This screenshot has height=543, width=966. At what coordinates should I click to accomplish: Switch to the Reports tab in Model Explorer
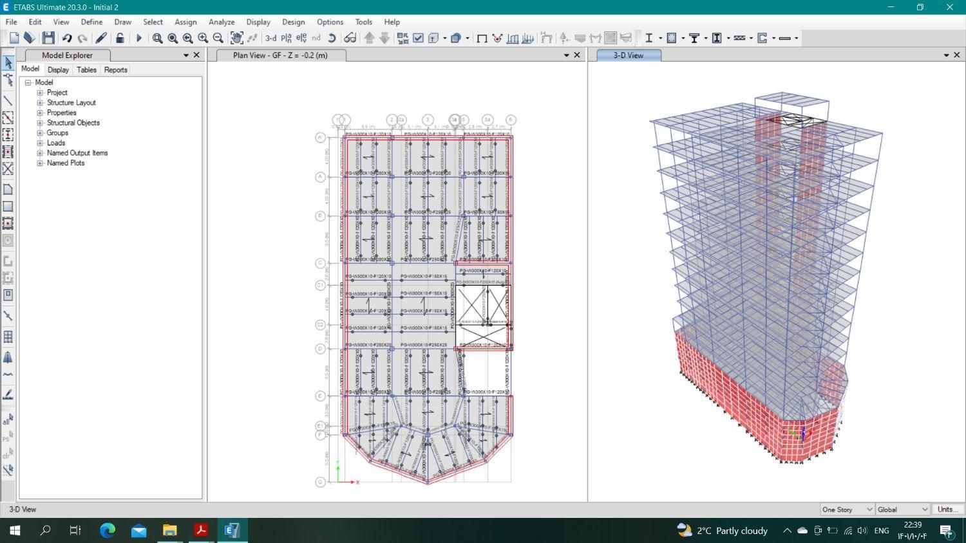point(116,69)
